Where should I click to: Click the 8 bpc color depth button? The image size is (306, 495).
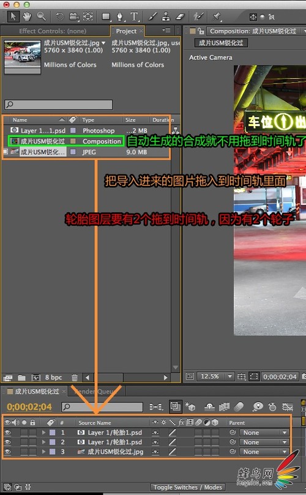tap(53, 378)
